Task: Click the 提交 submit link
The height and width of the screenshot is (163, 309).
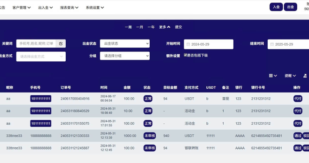Action: [178, 27]
